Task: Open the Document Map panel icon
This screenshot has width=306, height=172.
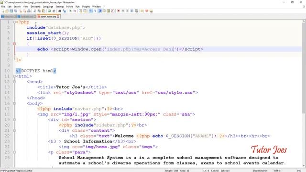Action: (x=109, y=11)
